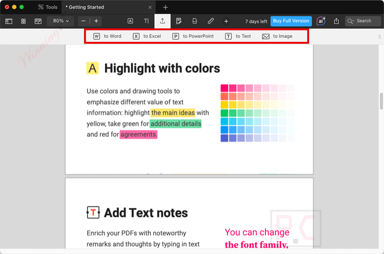Screen dimensions: 384x254
Task: Open the AI assistant icon
Action: click(x=321, y=21)
